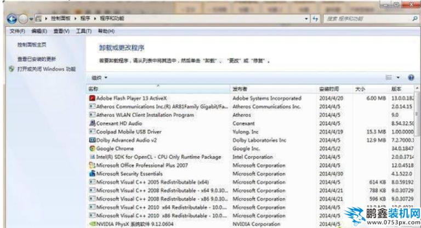Click the Coolpad Mobile USB Driver icon
421x228 pixels.
tap(92, 132)
